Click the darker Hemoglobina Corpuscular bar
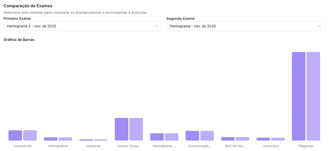 pos(157,137)
